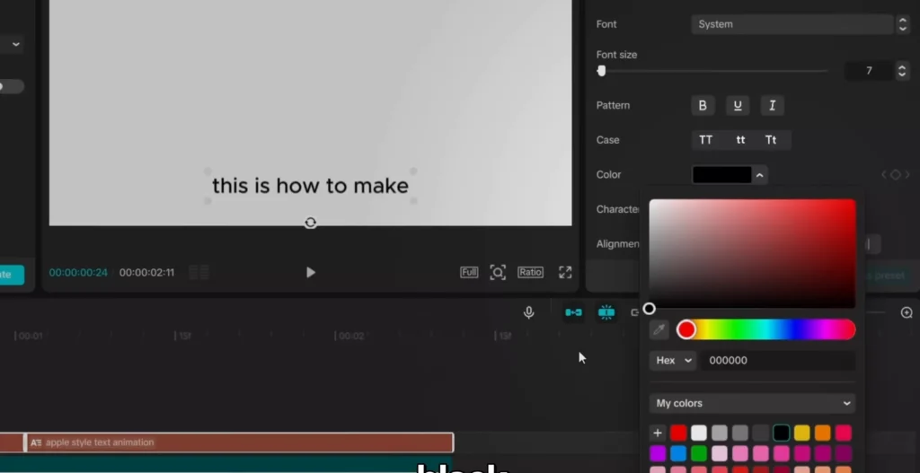Toggle Italic text pattern
The width and height of the screenshot is (920, 473).
(772, 106)
